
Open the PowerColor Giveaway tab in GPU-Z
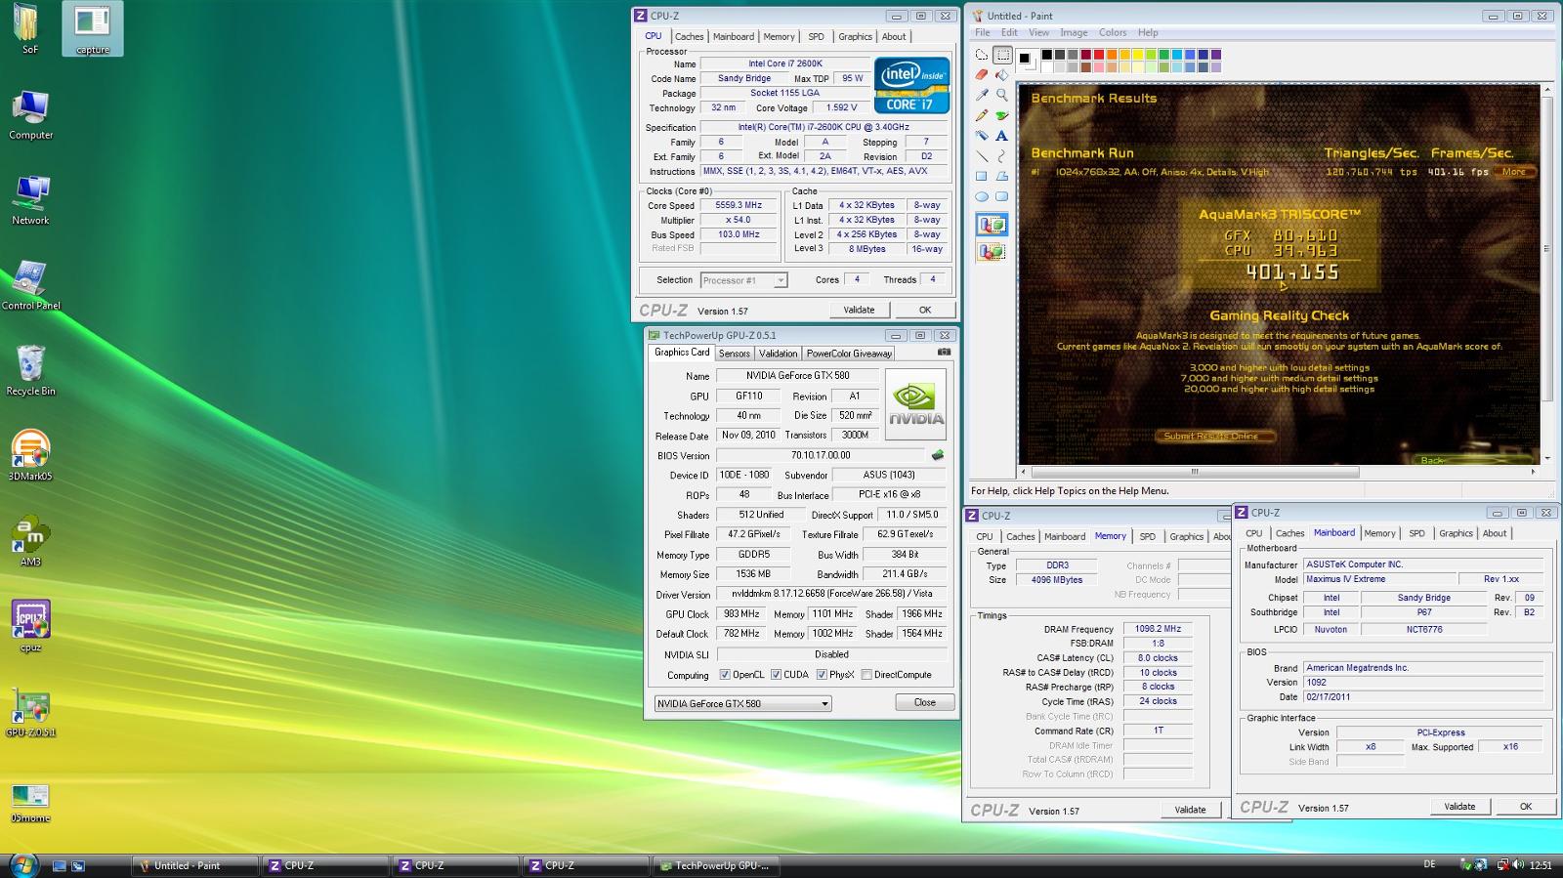click(x=849, y=354)
